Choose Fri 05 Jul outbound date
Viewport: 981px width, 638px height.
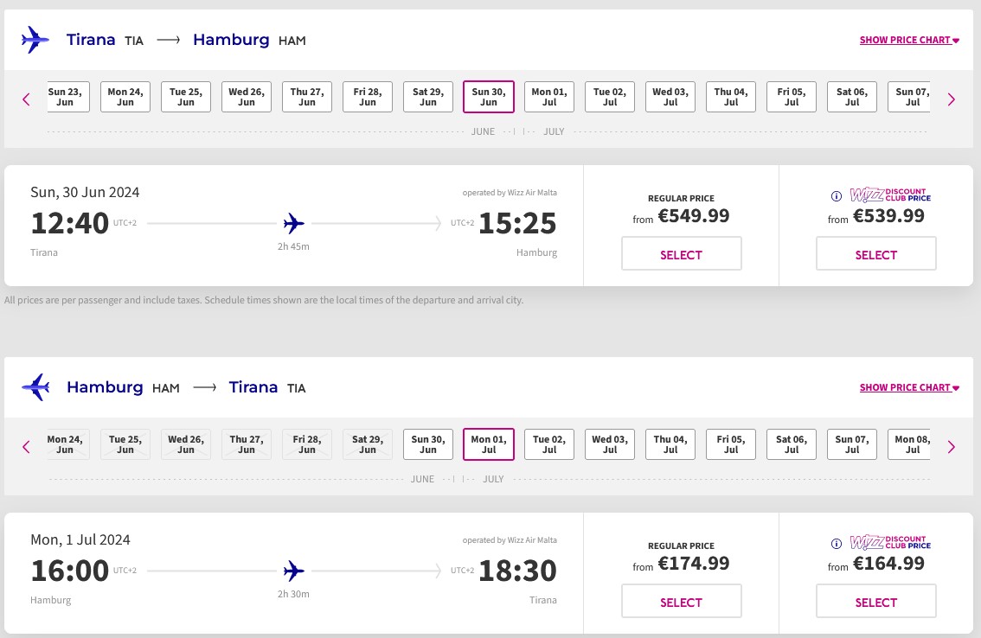792,97
